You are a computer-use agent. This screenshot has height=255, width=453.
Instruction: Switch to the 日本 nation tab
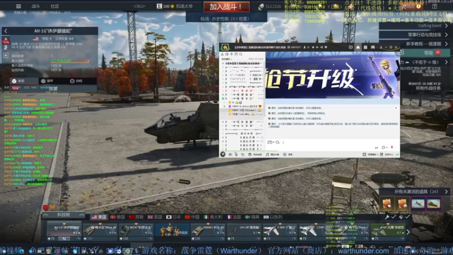174,217
